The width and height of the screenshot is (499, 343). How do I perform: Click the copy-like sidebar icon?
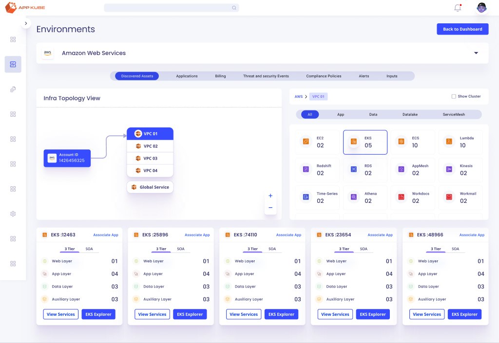[x=13, y=89]
